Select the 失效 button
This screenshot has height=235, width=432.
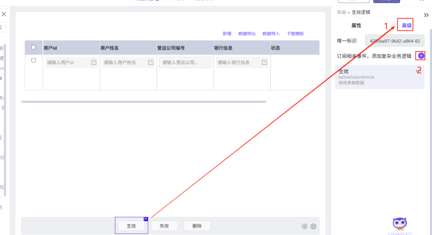[x=164, y=226]
